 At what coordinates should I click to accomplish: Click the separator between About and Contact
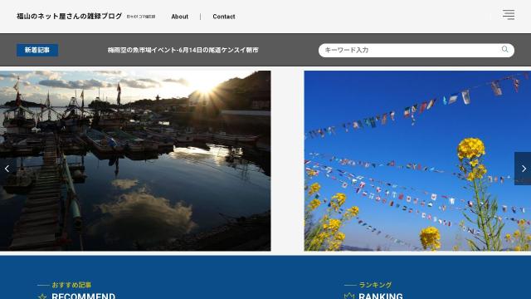201,17
